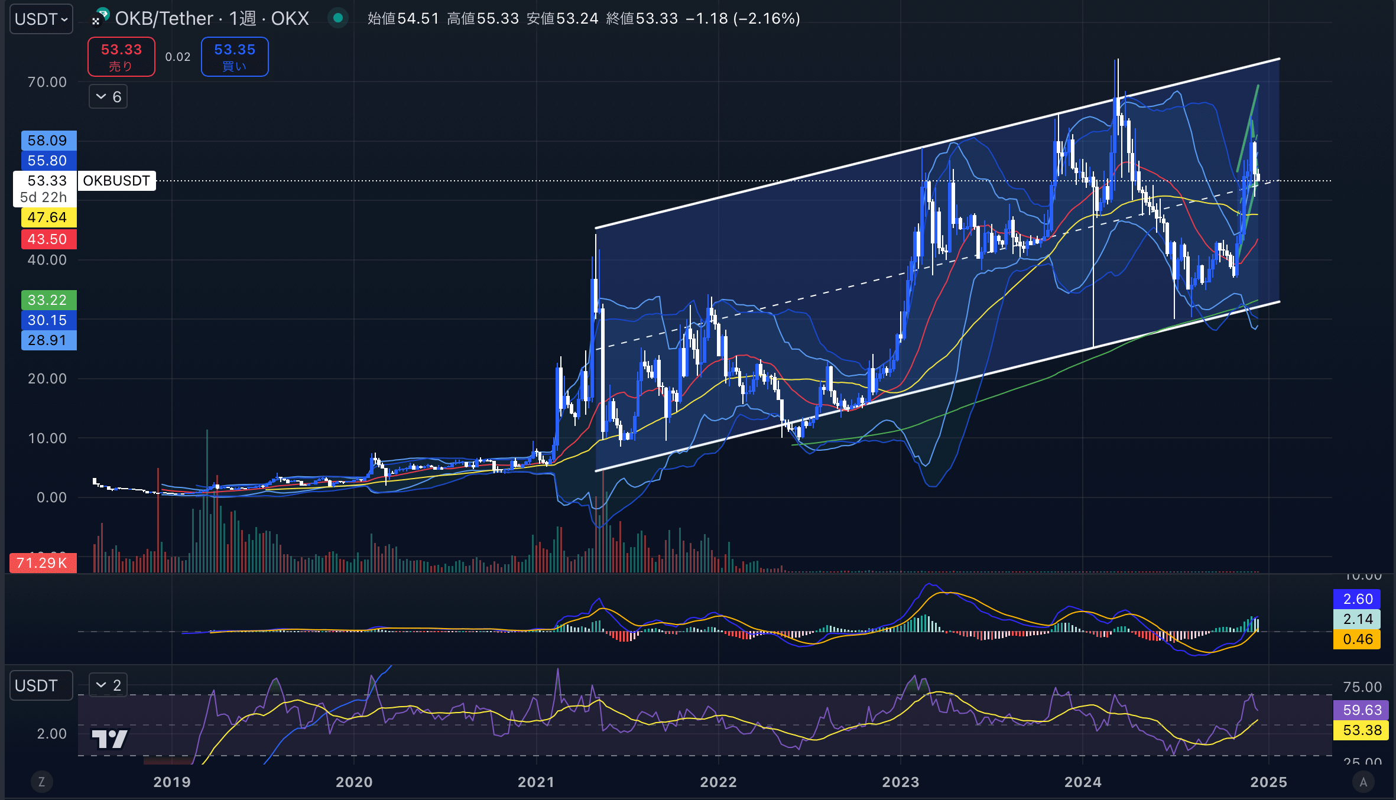Click the 75.00 RSI axis label
The height and width of the screenshot is (800, 1396).
coord(1362,687)
